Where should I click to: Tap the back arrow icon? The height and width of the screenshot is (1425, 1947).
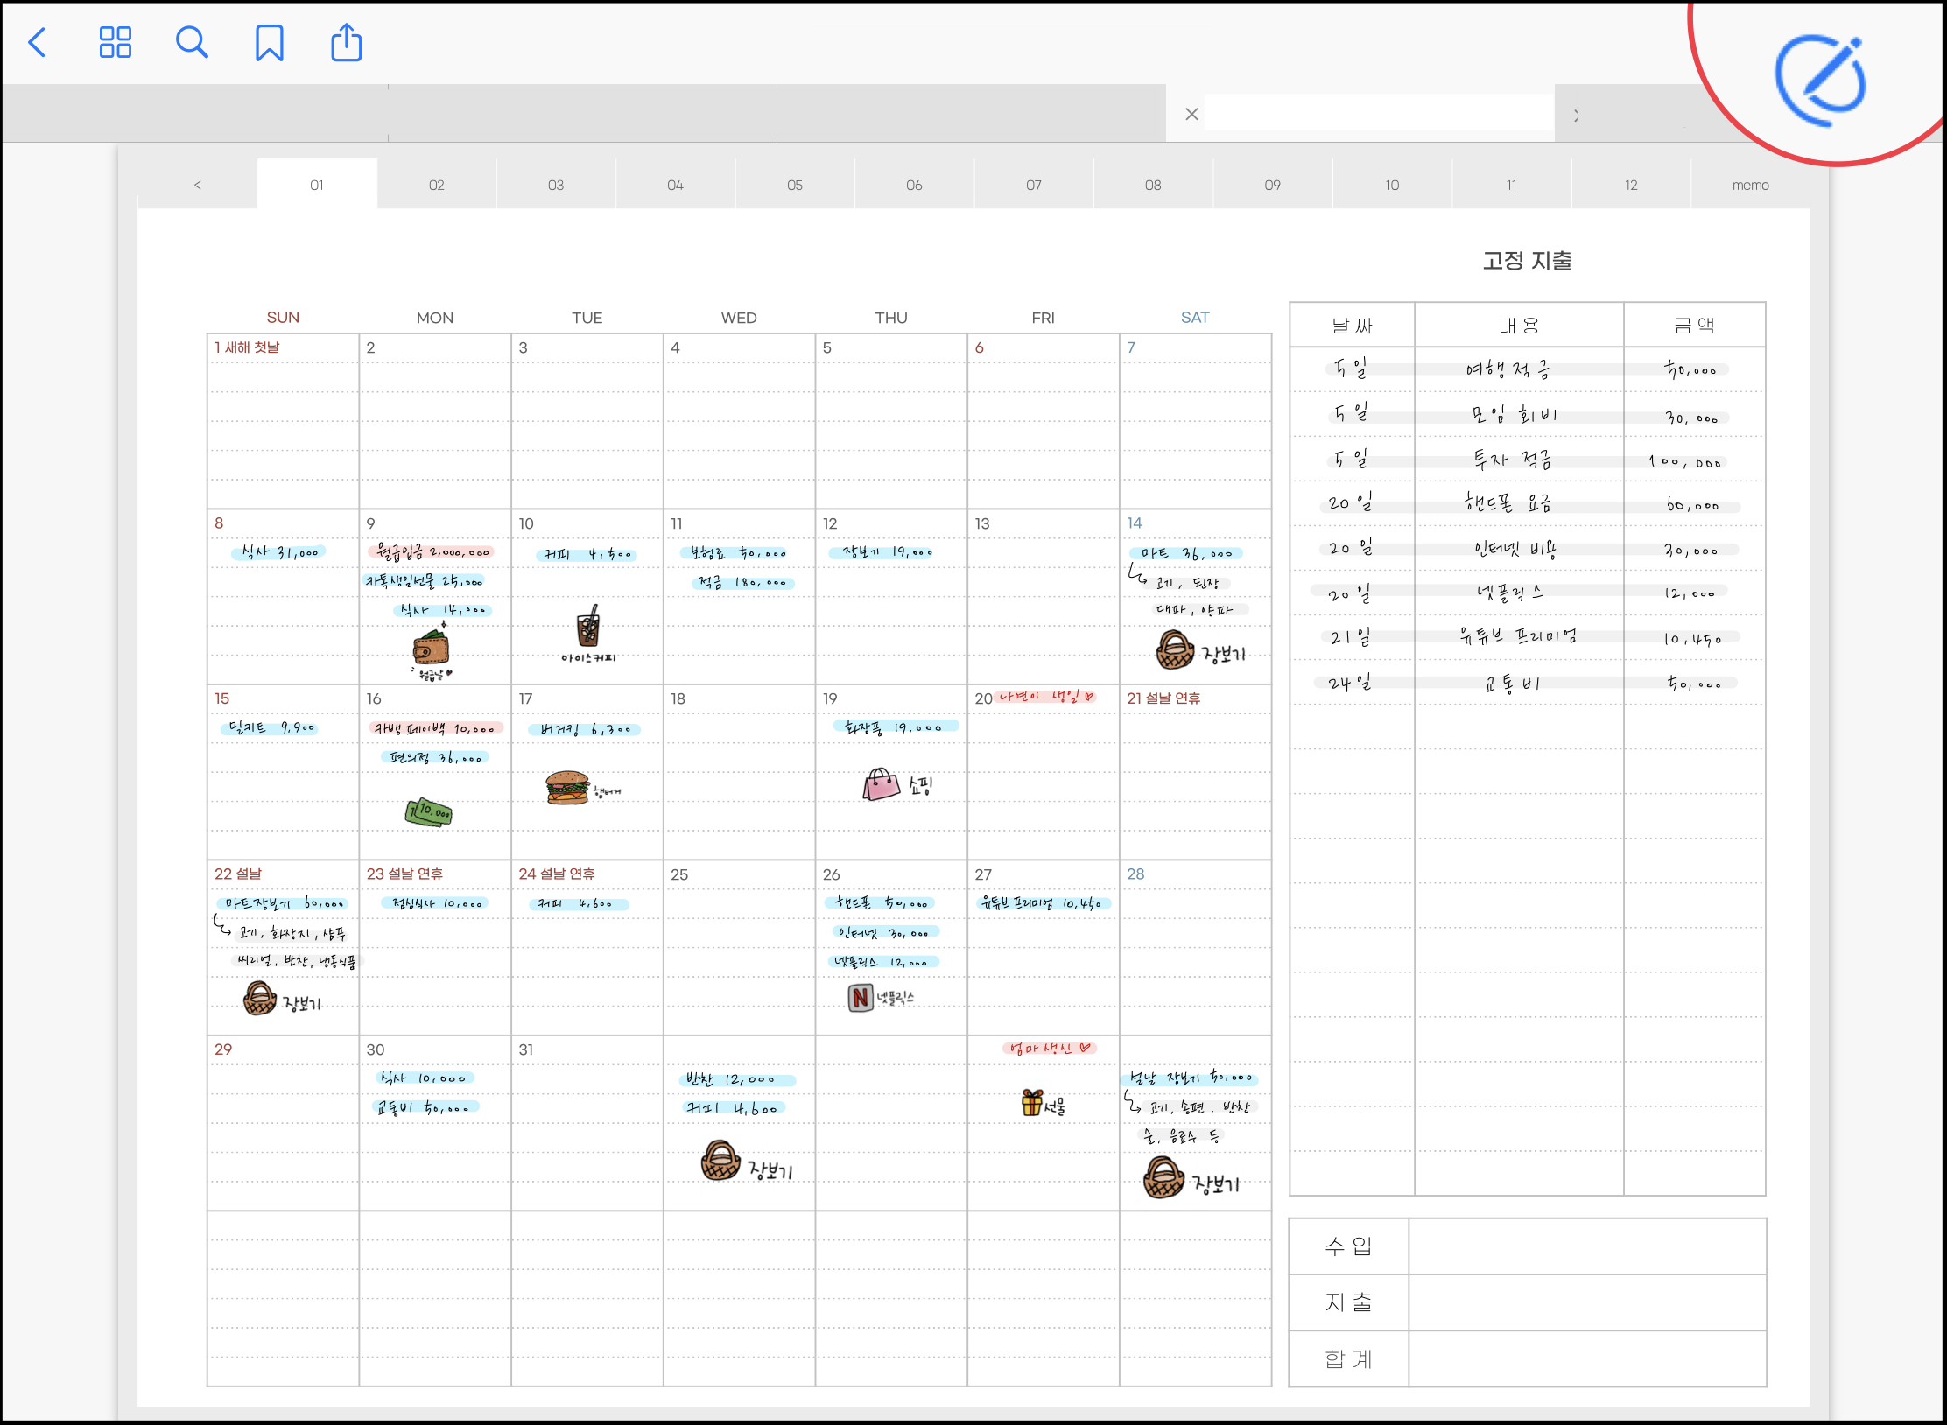coord(38,42)
